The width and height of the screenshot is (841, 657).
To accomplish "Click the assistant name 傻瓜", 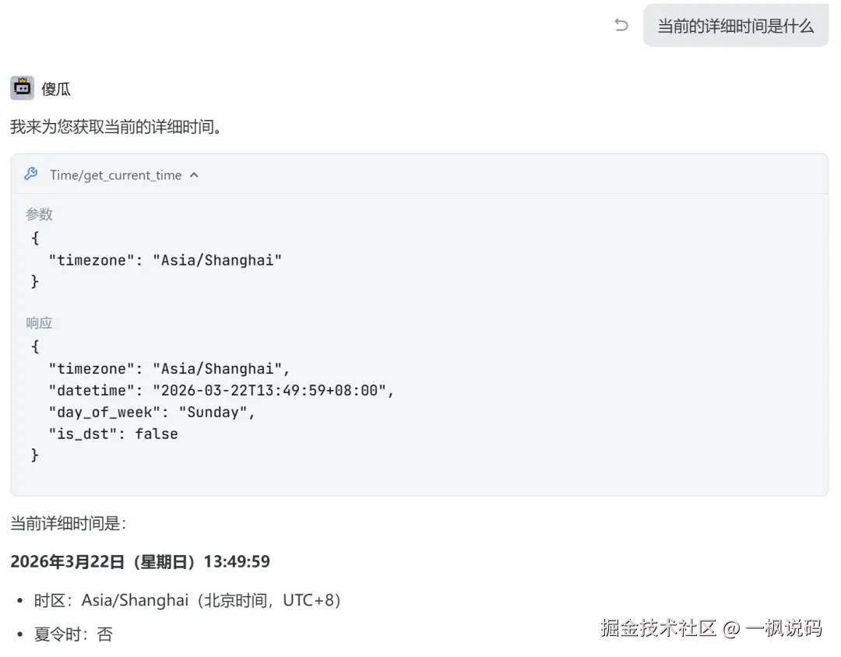I will (56, 90).
